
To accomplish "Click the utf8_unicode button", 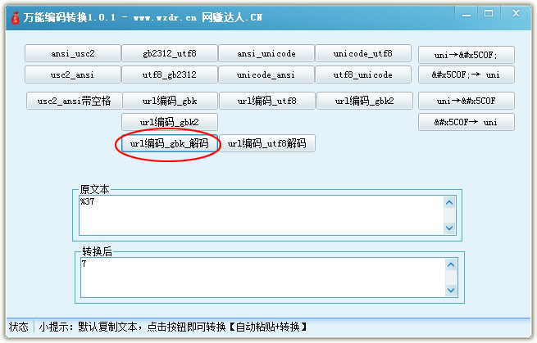I will [363, 74].
